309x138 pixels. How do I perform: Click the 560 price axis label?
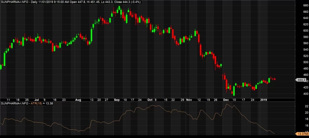click(x=306, y=43)
